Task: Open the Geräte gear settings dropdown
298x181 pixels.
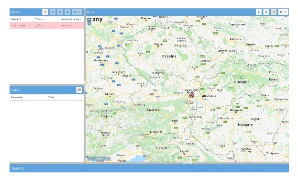Action: click(77, 12)
